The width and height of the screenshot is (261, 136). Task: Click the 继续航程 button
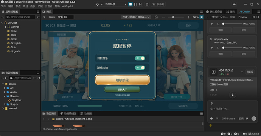[122, 80]
